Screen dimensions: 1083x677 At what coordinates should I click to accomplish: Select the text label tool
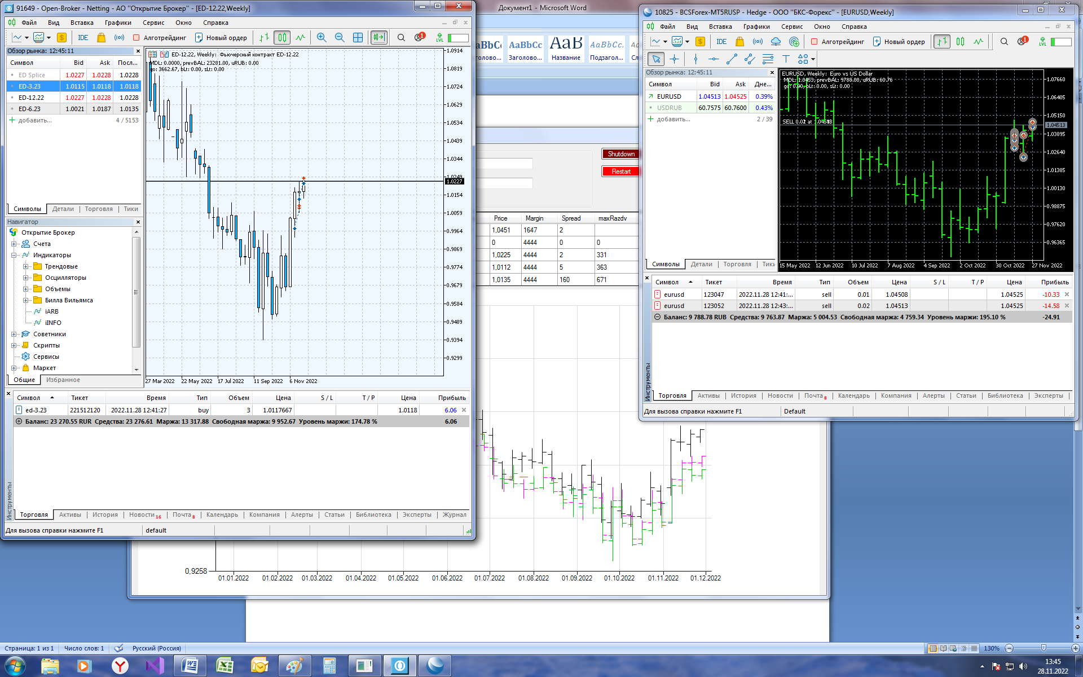point(786,59)
